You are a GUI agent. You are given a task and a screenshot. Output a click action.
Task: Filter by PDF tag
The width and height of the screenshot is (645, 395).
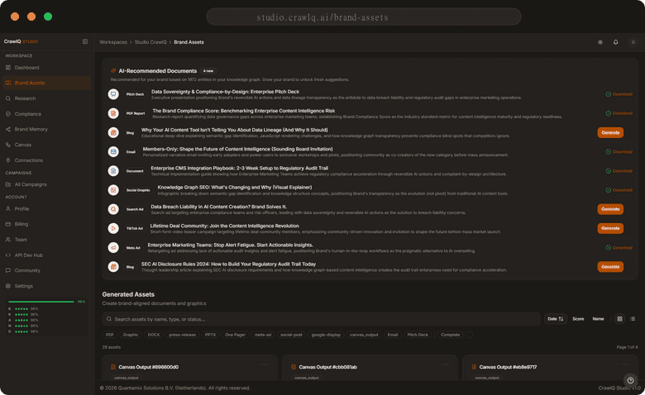110,335
